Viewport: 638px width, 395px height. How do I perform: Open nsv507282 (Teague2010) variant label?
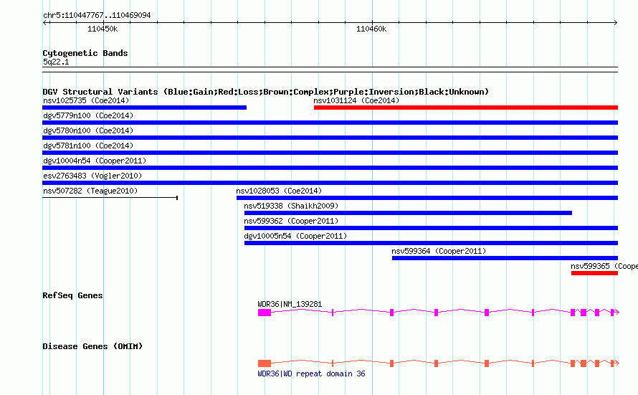click(x=90, y=191)
